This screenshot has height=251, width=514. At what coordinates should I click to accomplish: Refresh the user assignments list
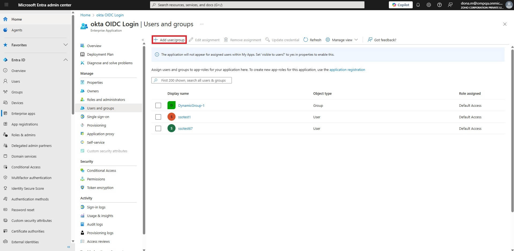(x=312, y=40)
